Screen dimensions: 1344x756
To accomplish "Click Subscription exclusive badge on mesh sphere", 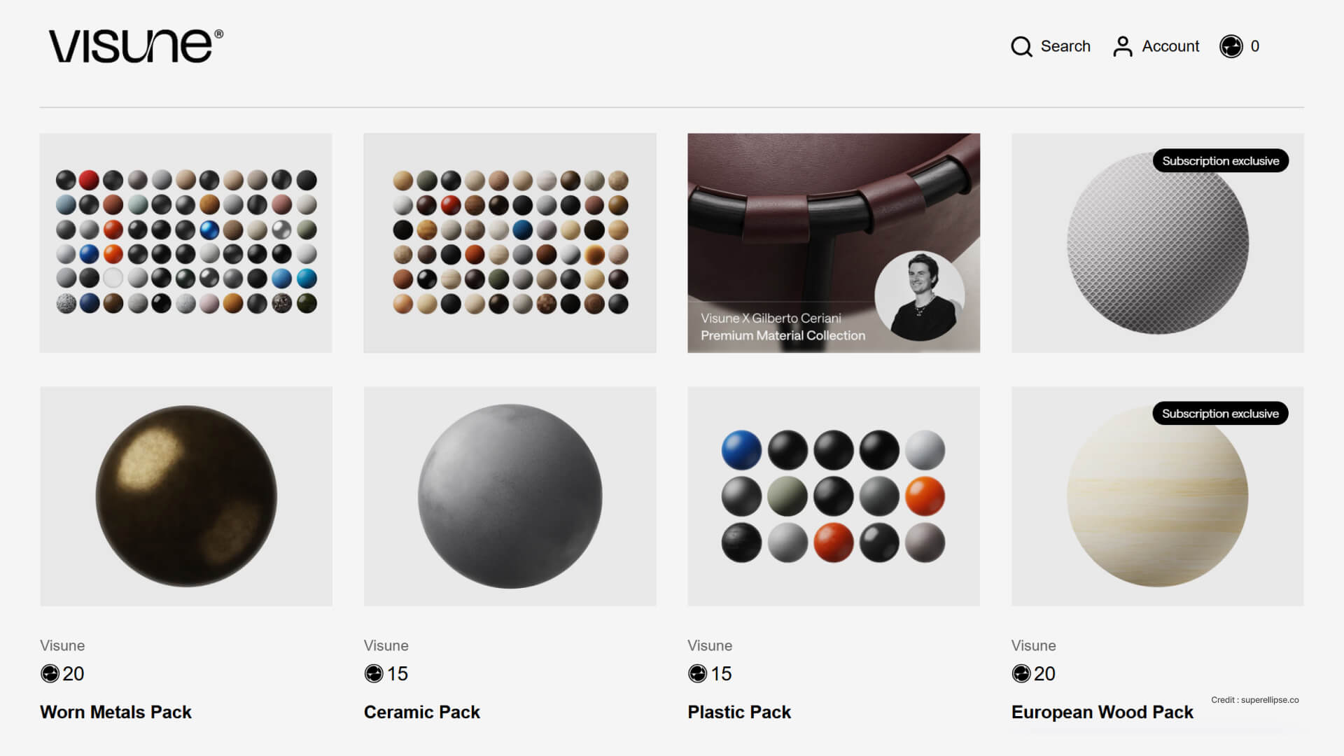I will (x=1221, y=161).
